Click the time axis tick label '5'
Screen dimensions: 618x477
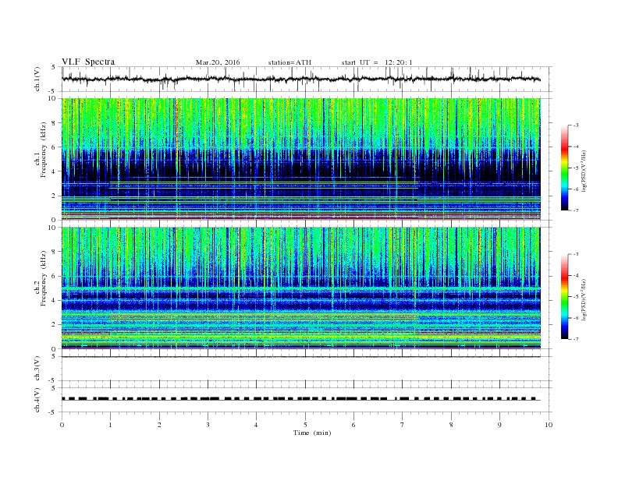[305, 425]
